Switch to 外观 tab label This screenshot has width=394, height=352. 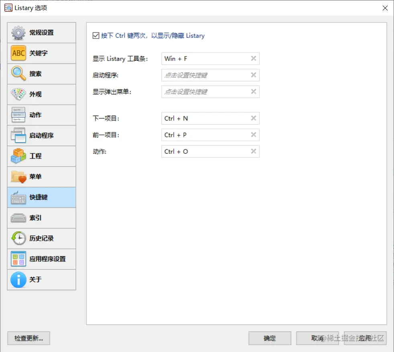click(x=35, y=94)
